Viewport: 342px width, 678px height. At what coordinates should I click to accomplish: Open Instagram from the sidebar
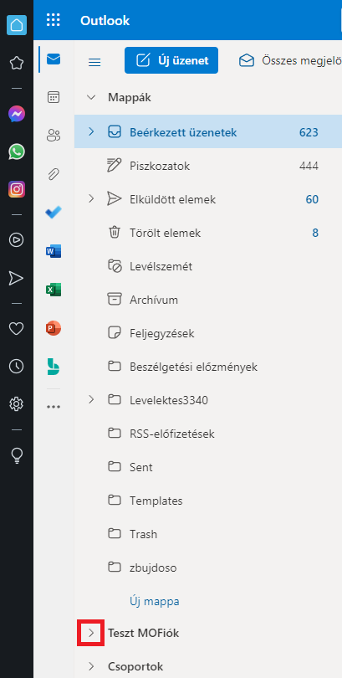tap(17, 189)
